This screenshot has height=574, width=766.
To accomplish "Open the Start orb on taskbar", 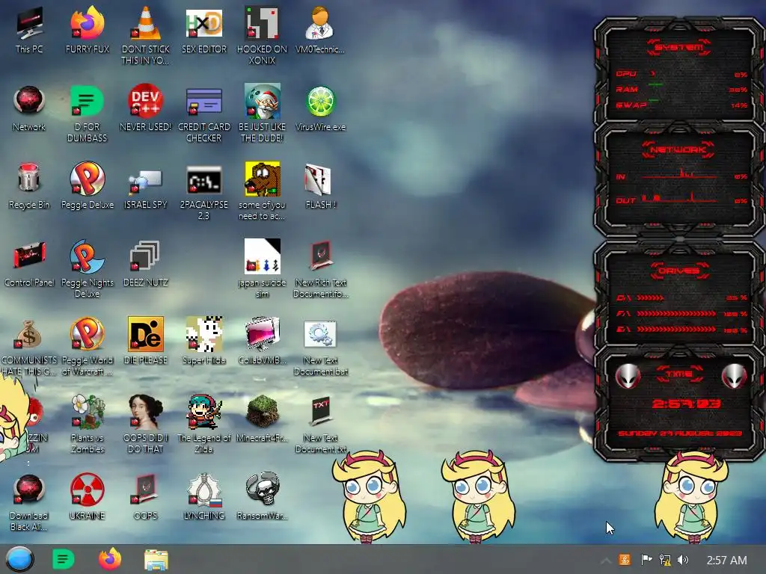I will click(x=19, y=559).
